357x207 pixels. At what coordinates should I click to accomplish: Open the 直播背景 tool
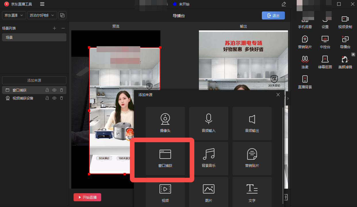[x=305, y=82]
